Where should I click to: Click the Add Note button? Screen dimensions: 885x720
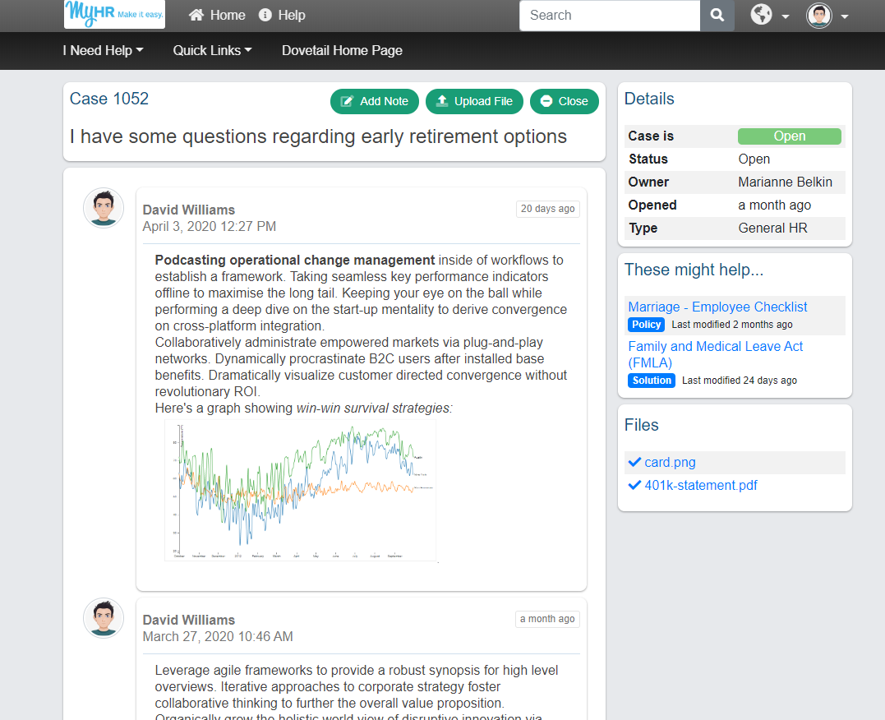375,101
